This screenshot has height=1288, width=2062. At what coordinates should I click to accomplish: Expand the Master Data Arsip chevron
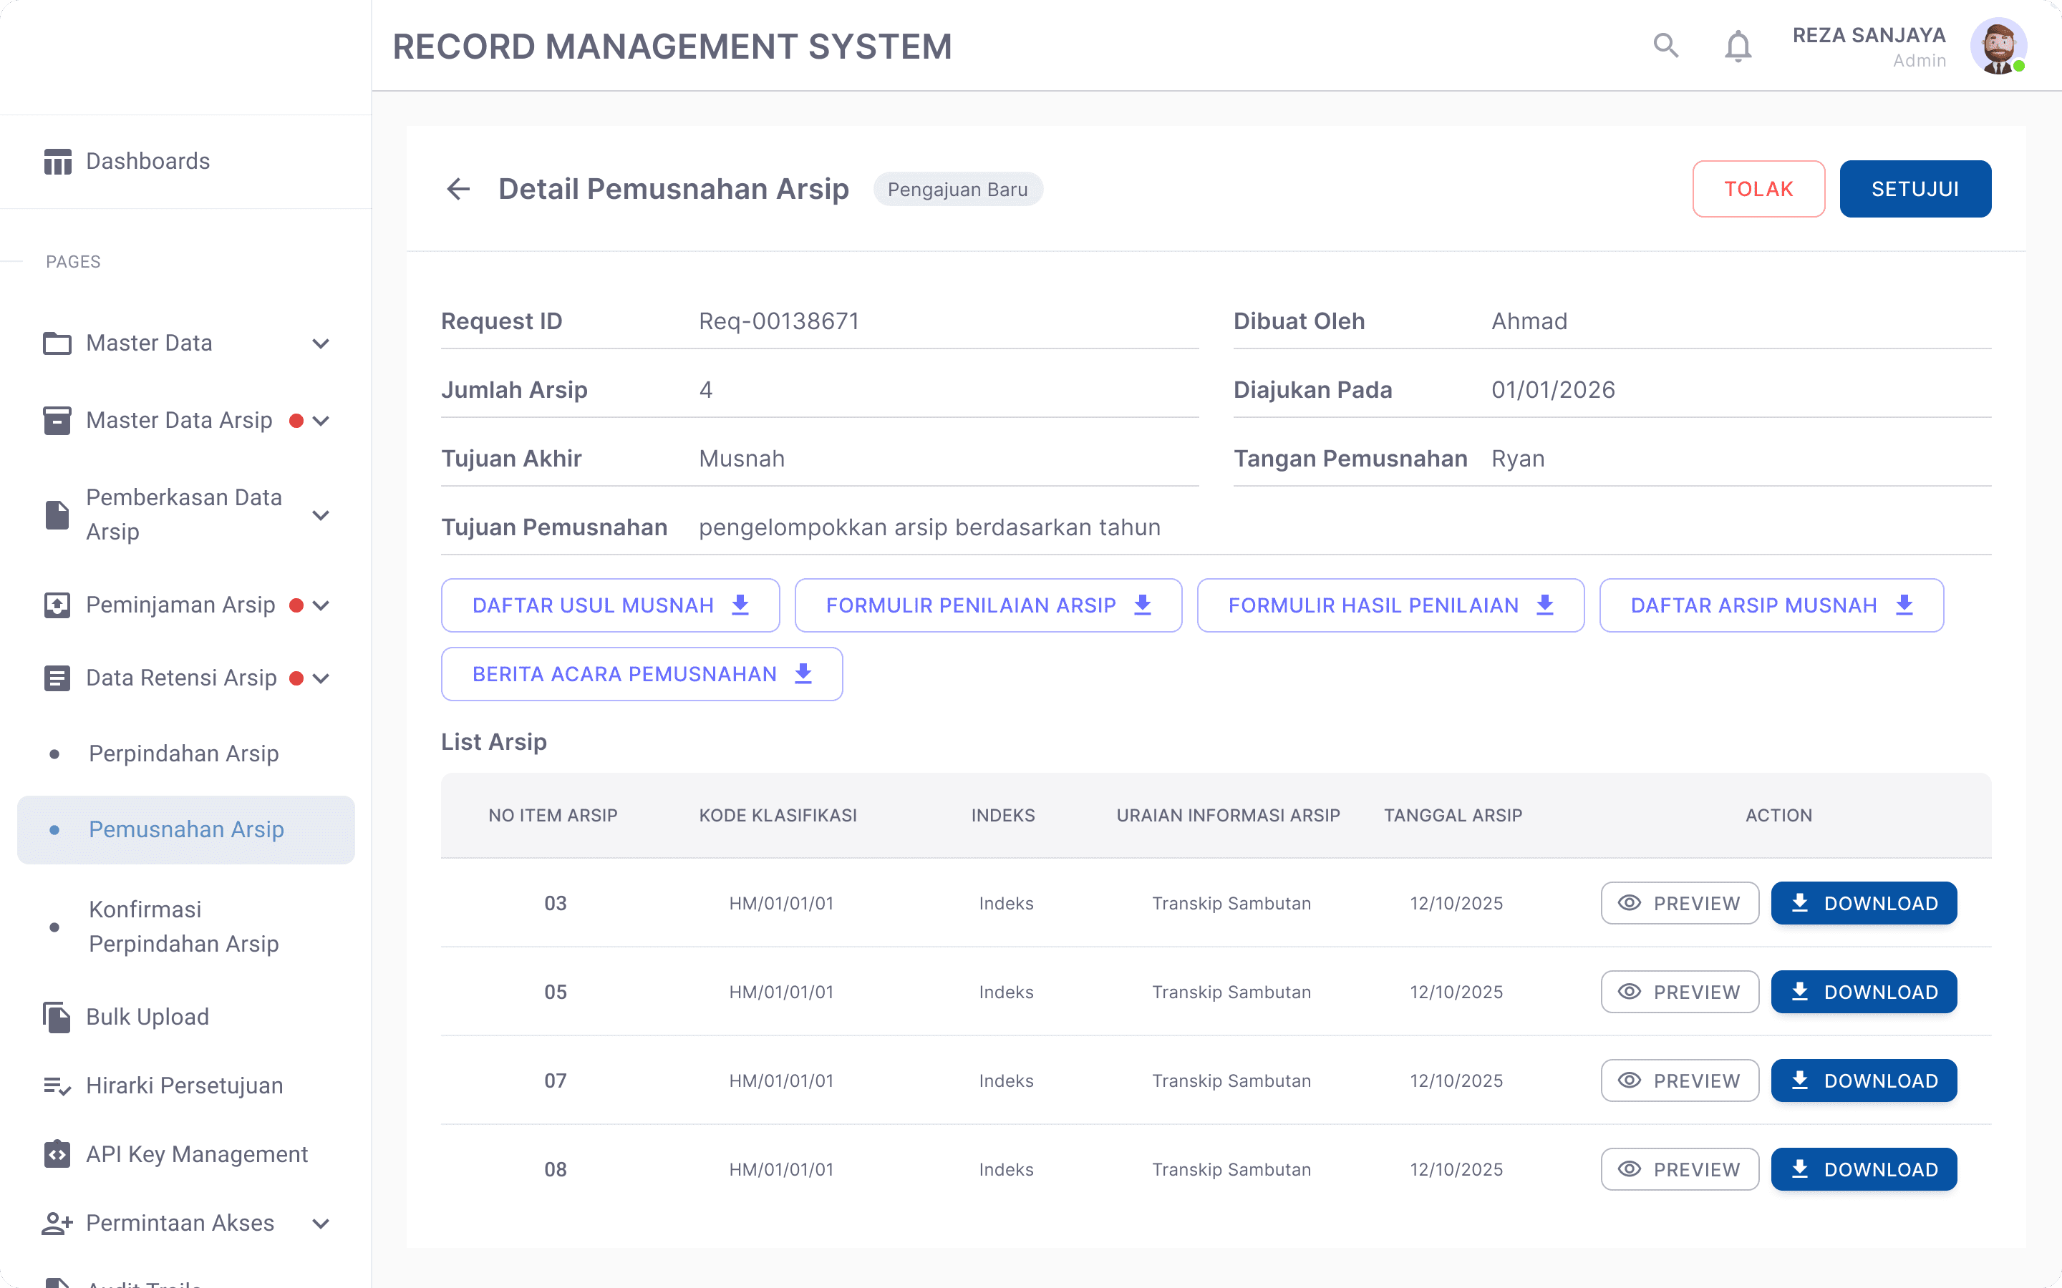320,421
